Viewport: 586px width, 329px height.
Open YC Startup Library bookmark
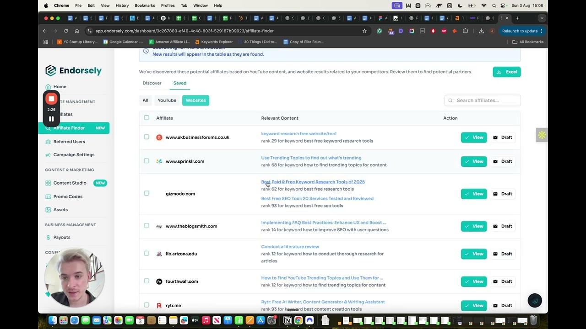(77, 42)
